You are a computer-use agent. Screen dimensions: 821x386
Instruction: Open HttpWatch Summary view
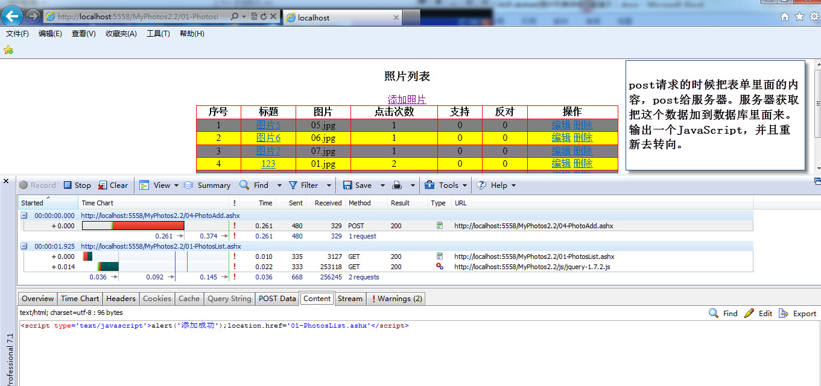click(207, 185)
